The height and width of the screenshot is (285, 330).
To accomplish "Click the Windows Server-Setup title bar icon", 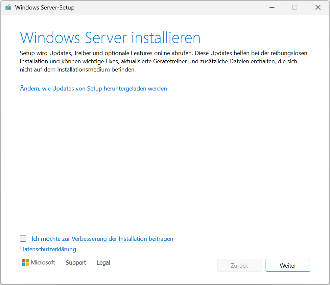I will click(x=8, y=8).
